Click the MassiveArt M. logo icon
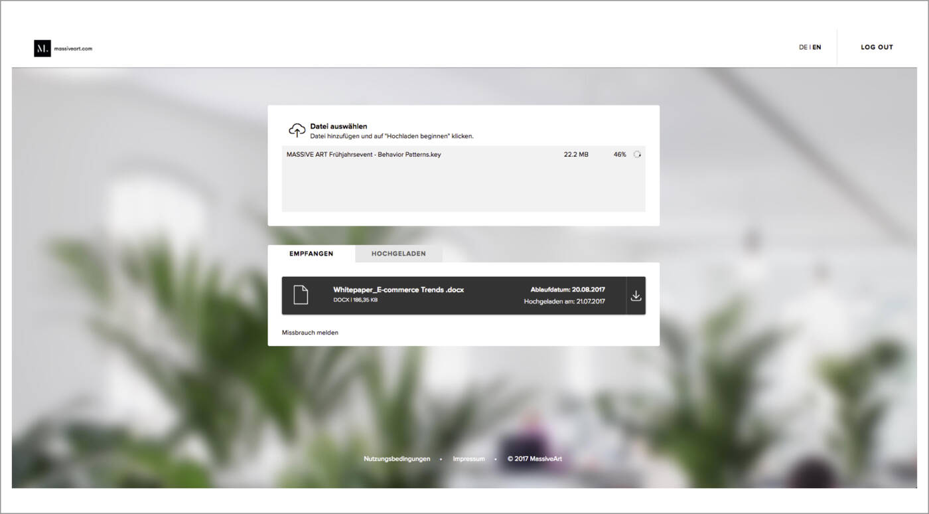The width and height of the screenshot is (929, 514). coord(42,48)
